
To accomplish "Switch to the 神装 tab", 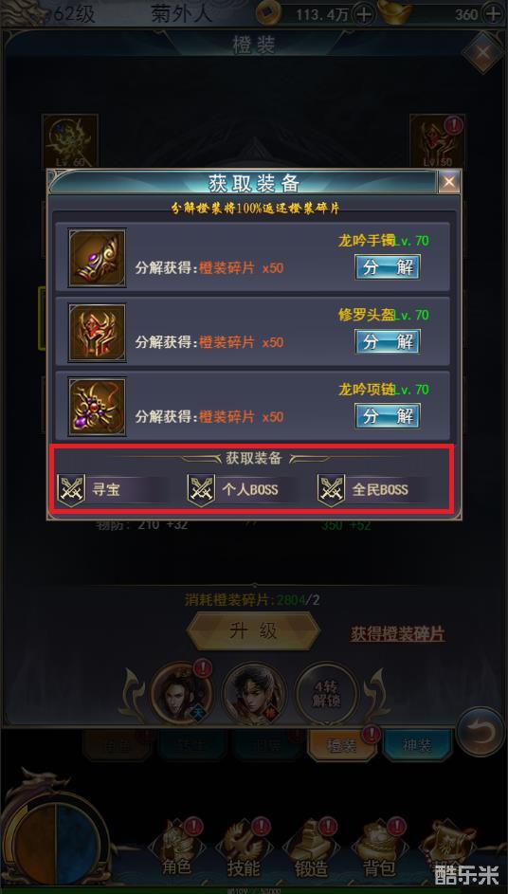I will click(418, 744).
